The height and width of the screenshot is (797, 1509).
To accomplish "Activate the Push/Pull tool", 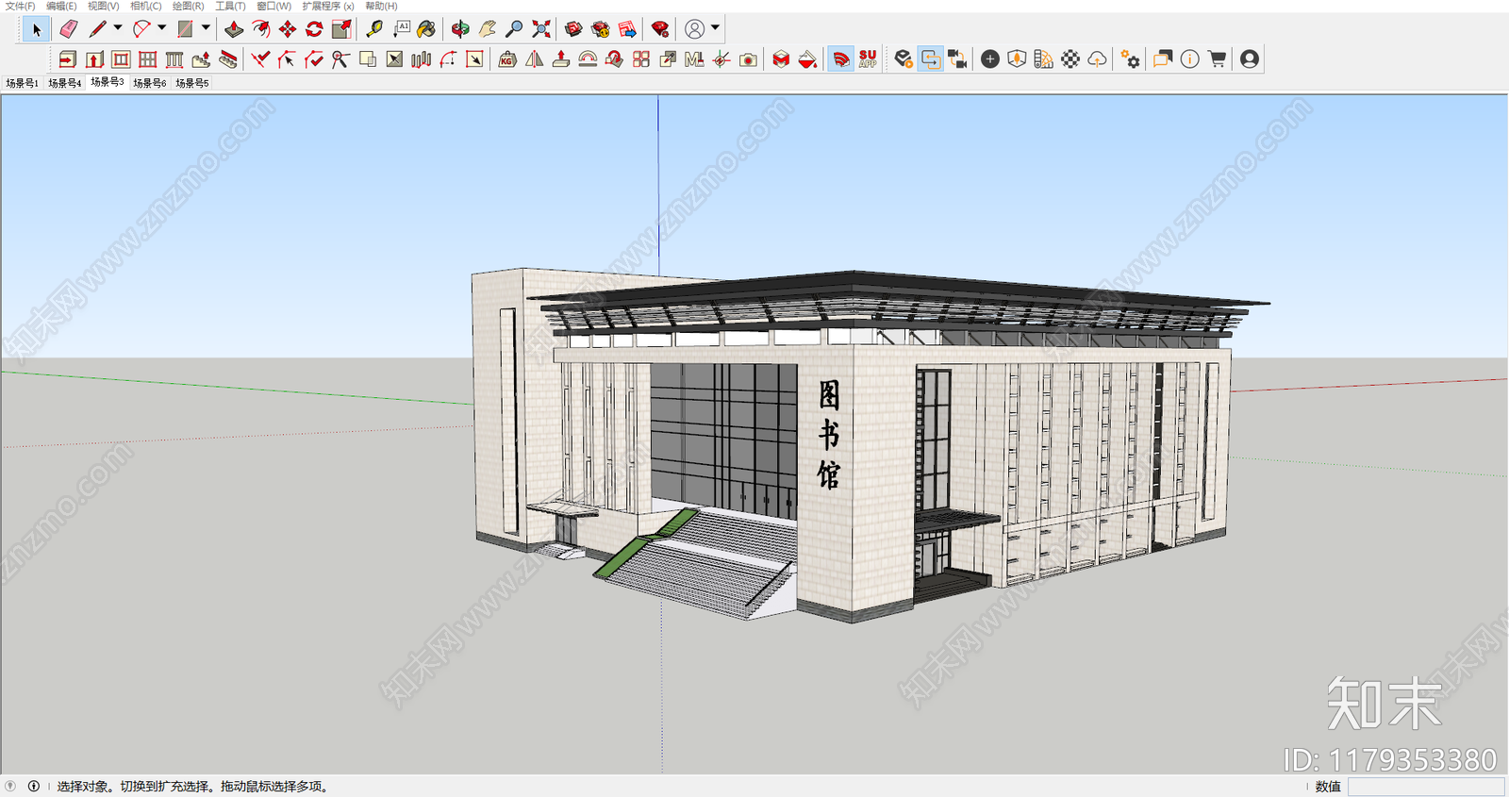I will click(234, 30).
